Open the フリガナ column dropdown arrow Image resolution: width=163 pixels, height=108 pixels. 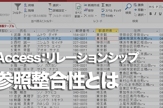point(70,31)
